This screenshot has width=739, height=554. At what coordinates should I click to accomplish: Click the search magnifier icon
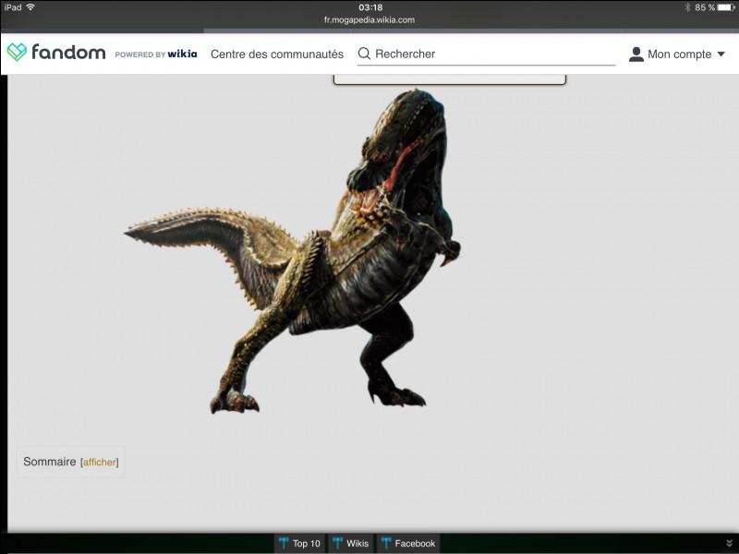click(364, 54)
